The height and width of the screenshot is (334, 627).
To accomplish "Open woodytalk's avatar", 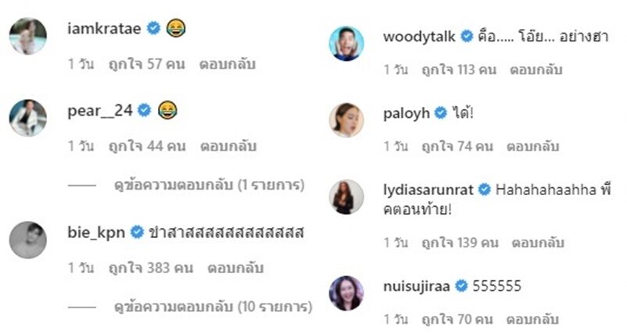I will (346, 44).
